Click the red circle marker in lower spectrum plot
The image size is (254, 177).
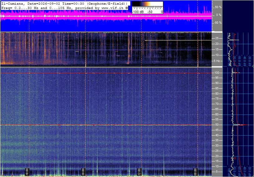[235, 158]
